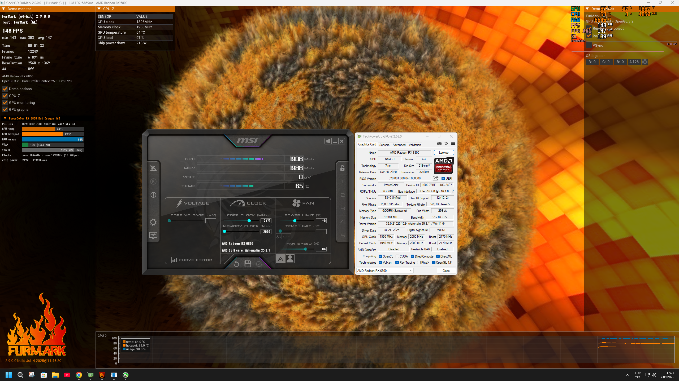Viewport: 679px width, 381px height.
Task: Toggle the automatic fan mode A button
Action: (x=280, y=259)
